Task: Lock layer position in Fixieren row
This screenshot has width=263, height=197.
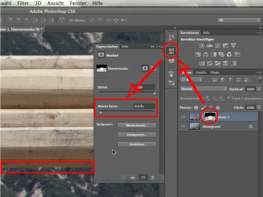Action: click(x=210, y=107)
